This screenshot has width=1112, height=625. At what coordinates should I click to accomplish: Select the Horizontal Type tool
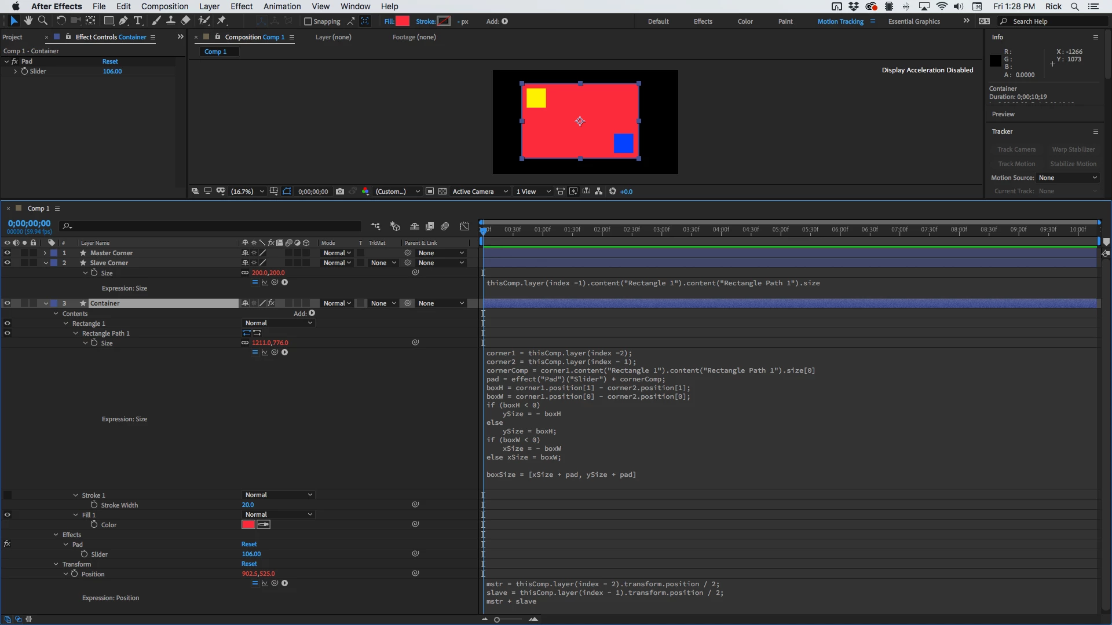(138, 21)
